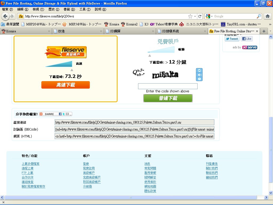Open the 常見問題 link
This screenshot has width=273, height=205.
150,168
